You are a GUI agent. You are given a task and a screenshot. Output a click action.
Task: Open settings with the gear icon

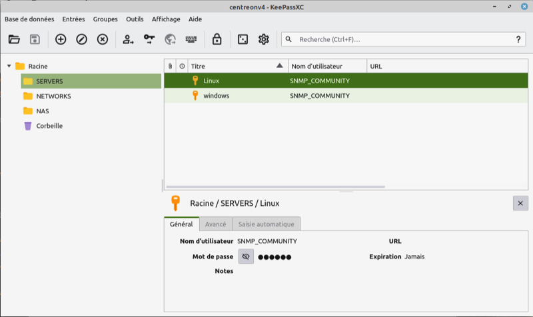point(263,39)
